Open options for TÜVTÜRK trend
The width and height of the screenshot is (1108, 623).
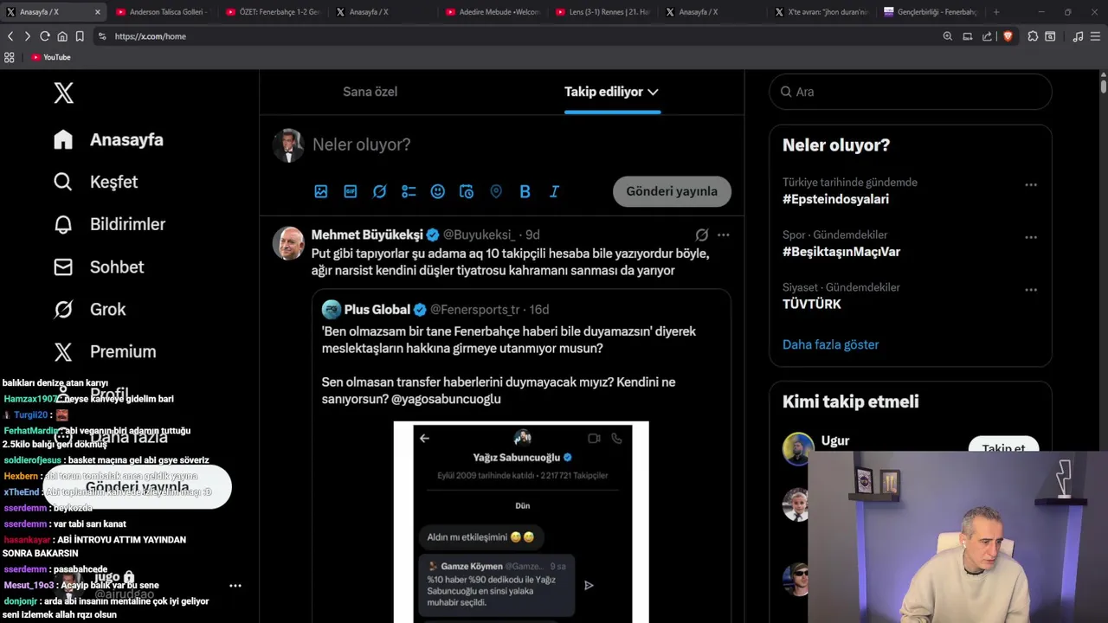pos(1031,290)
